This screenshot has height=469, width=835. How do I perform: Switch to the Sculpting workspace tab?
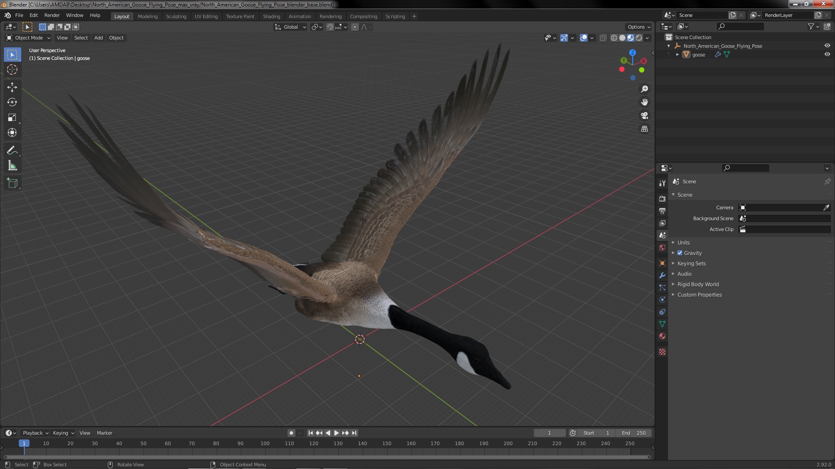(x=176, y=17)
